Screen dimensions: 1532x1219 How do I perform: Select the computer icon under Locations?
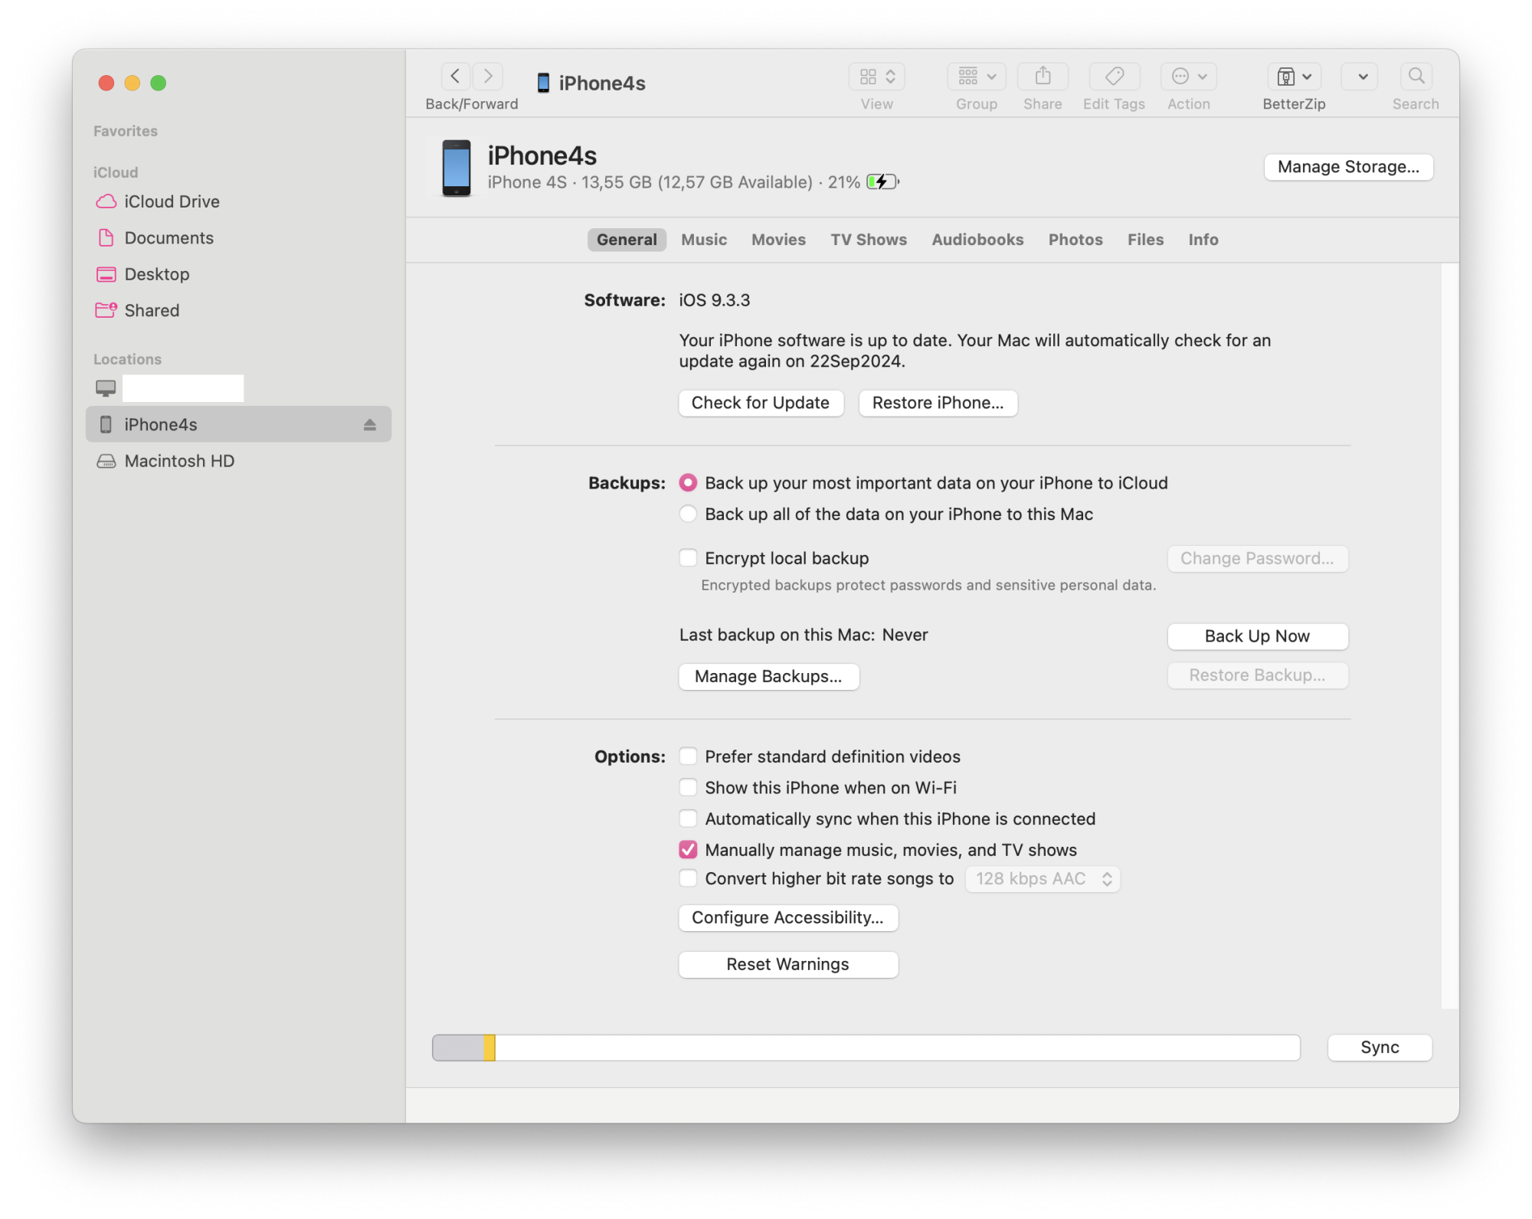coord(106,388)
